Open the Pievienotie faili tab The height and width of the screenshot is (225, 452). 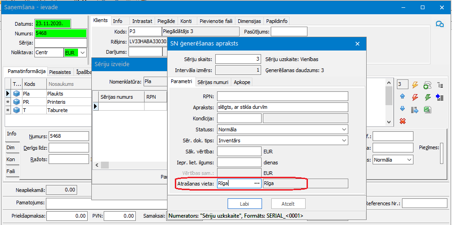coord(216,21)
